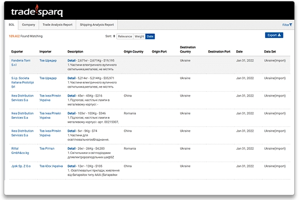This screenshot has height=200, width=299.
Task: Click destination Ukraine in Rittal row
Action: click(x=185, y=148)
